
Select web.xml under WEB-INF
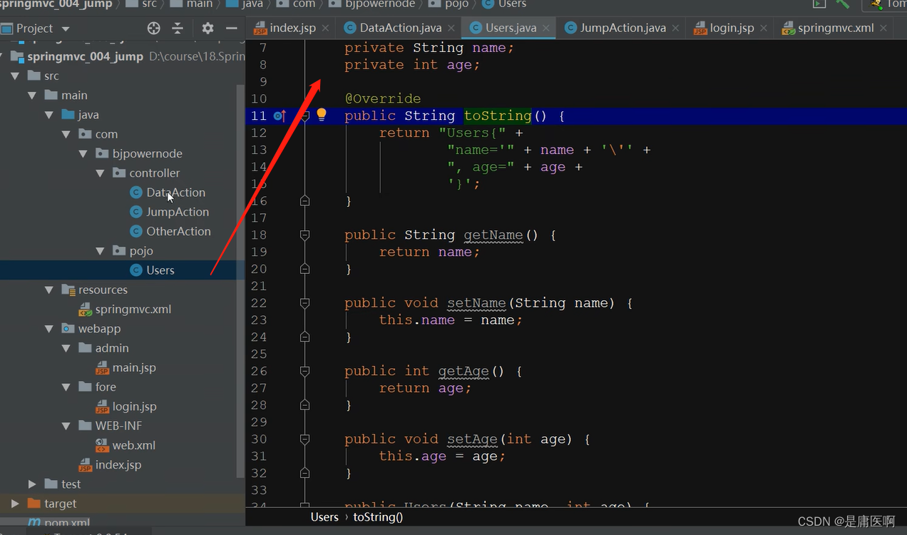pyautogui.click(x=133, y=445)
